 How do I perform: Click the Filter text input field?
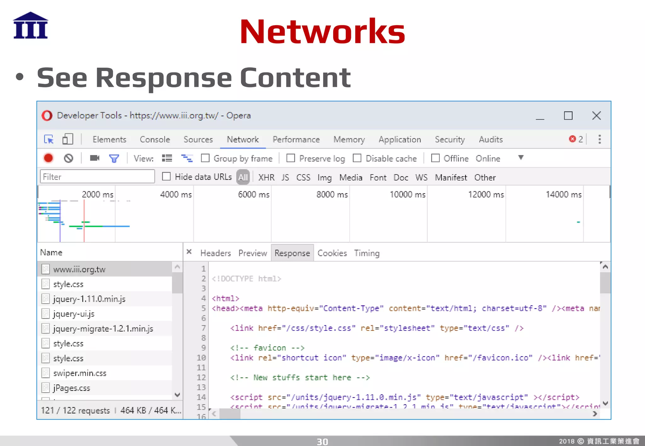(97, 177)
